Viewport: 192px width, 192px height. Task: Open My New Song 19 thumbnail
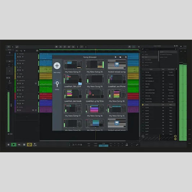95,79
